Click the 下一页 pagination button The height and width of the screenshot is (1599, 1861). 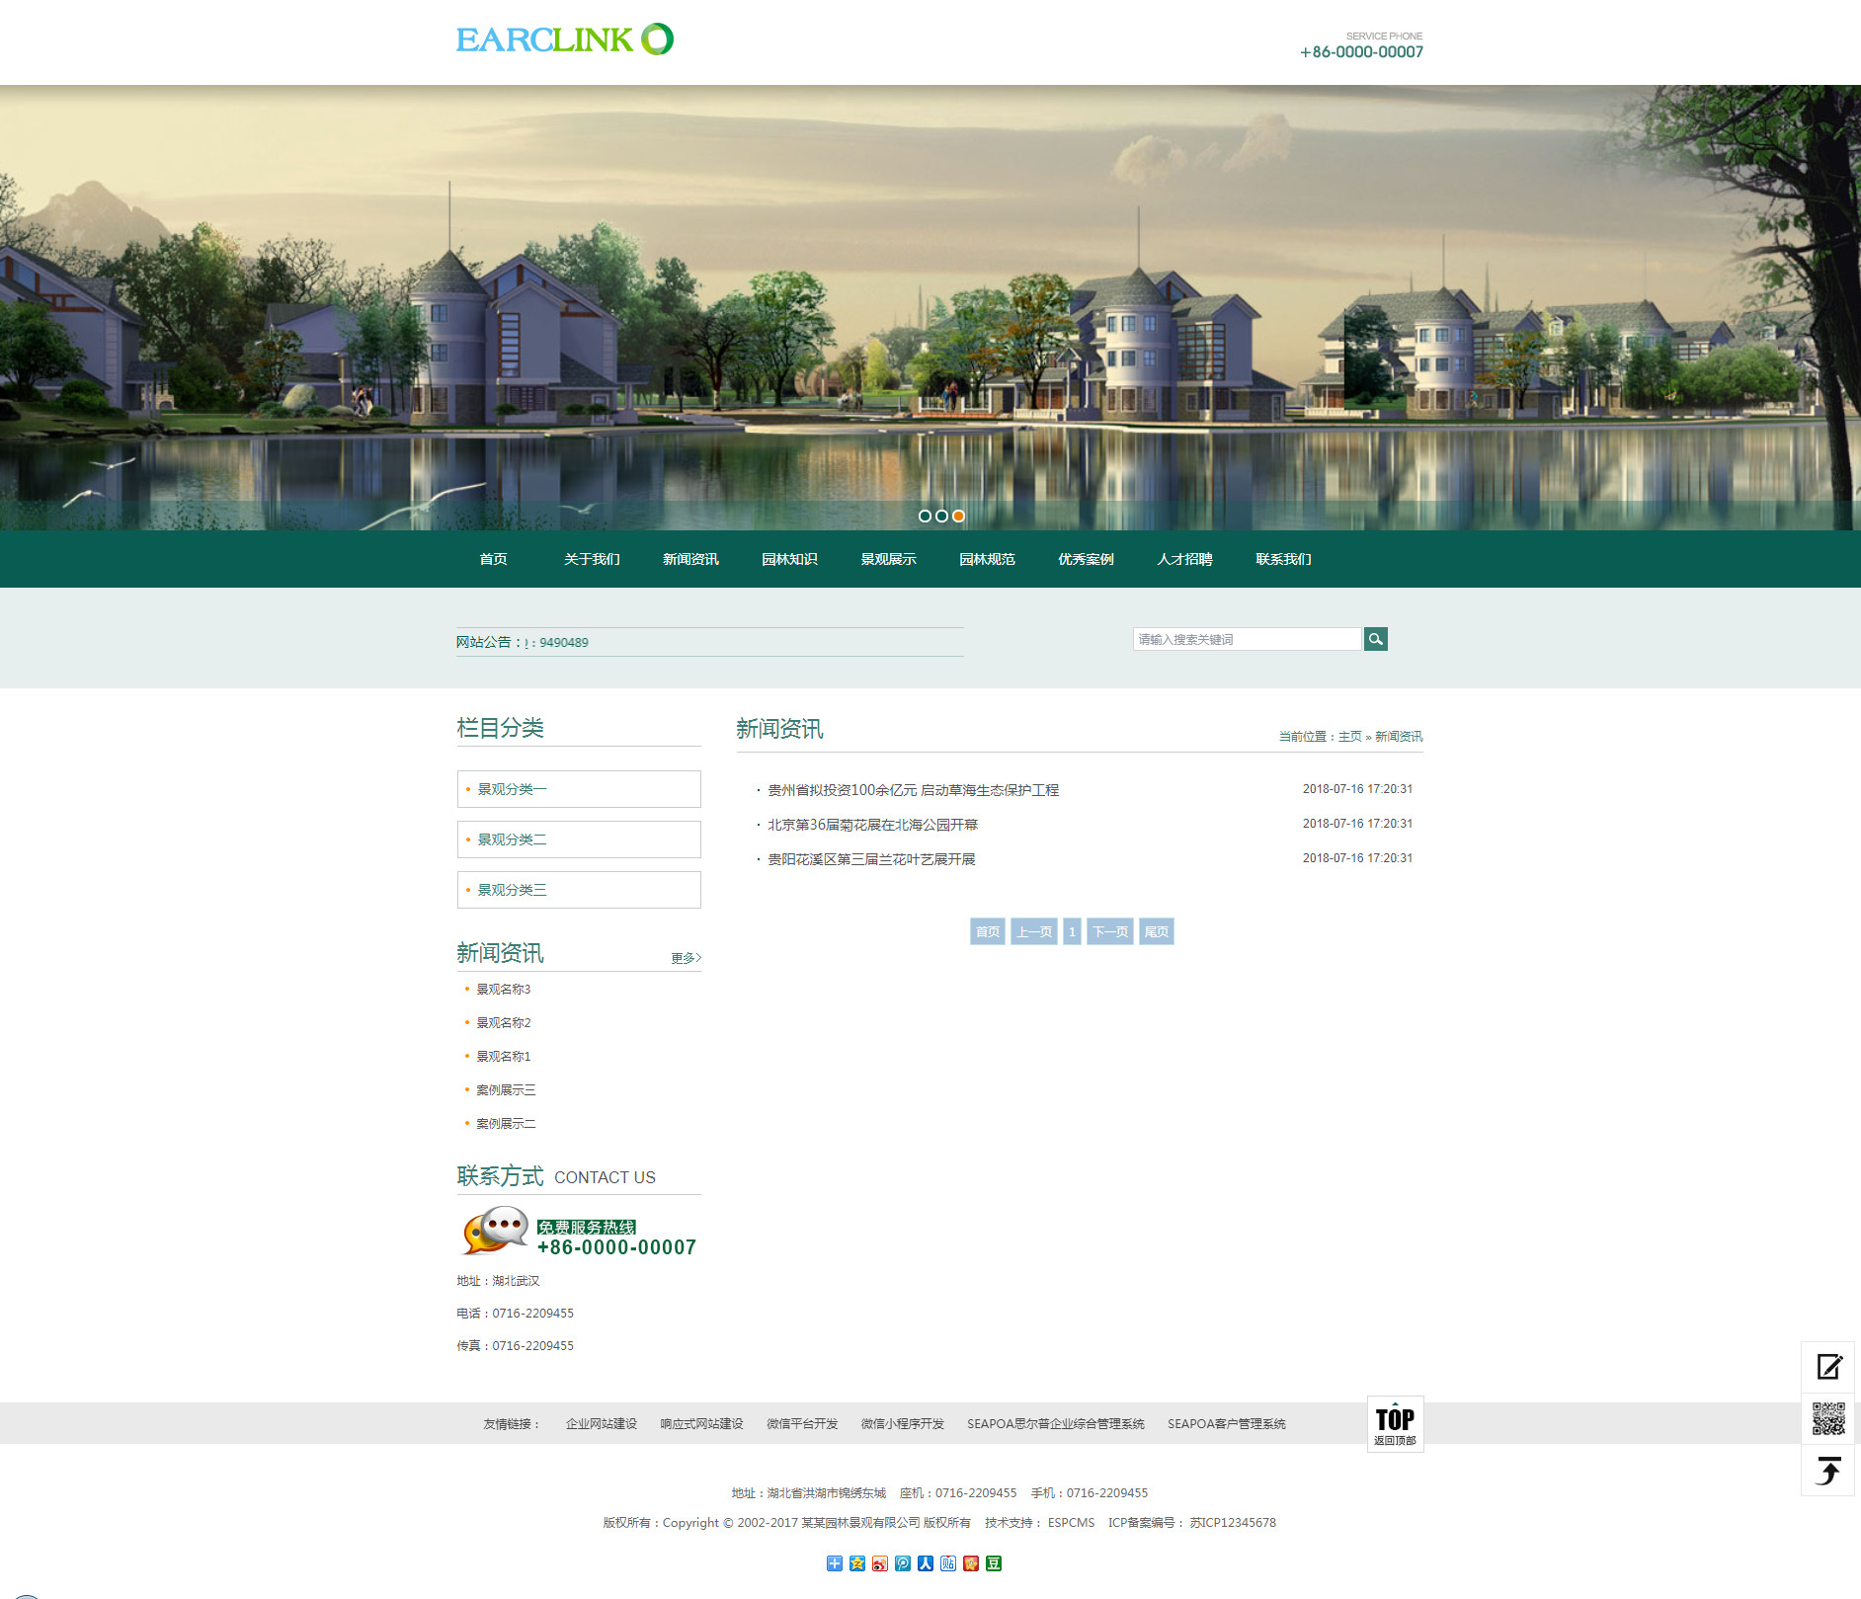tap(1109, 931)
